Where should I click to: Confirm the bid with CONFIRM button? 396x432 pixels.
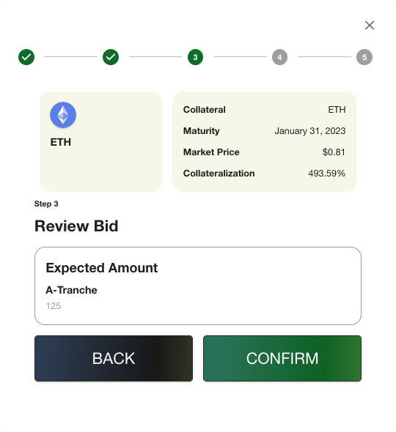click(282, 358)
